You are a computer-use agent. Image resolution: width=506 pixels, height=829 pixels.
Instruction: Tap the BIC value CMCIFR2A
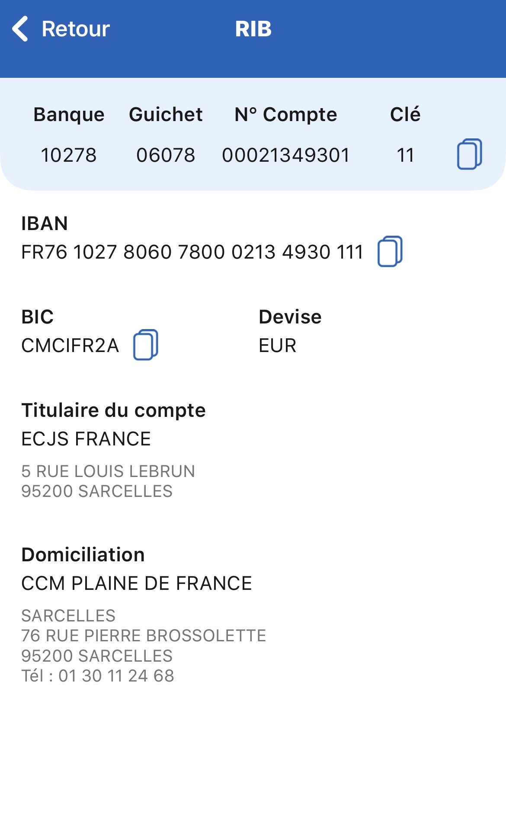(70, 346)
